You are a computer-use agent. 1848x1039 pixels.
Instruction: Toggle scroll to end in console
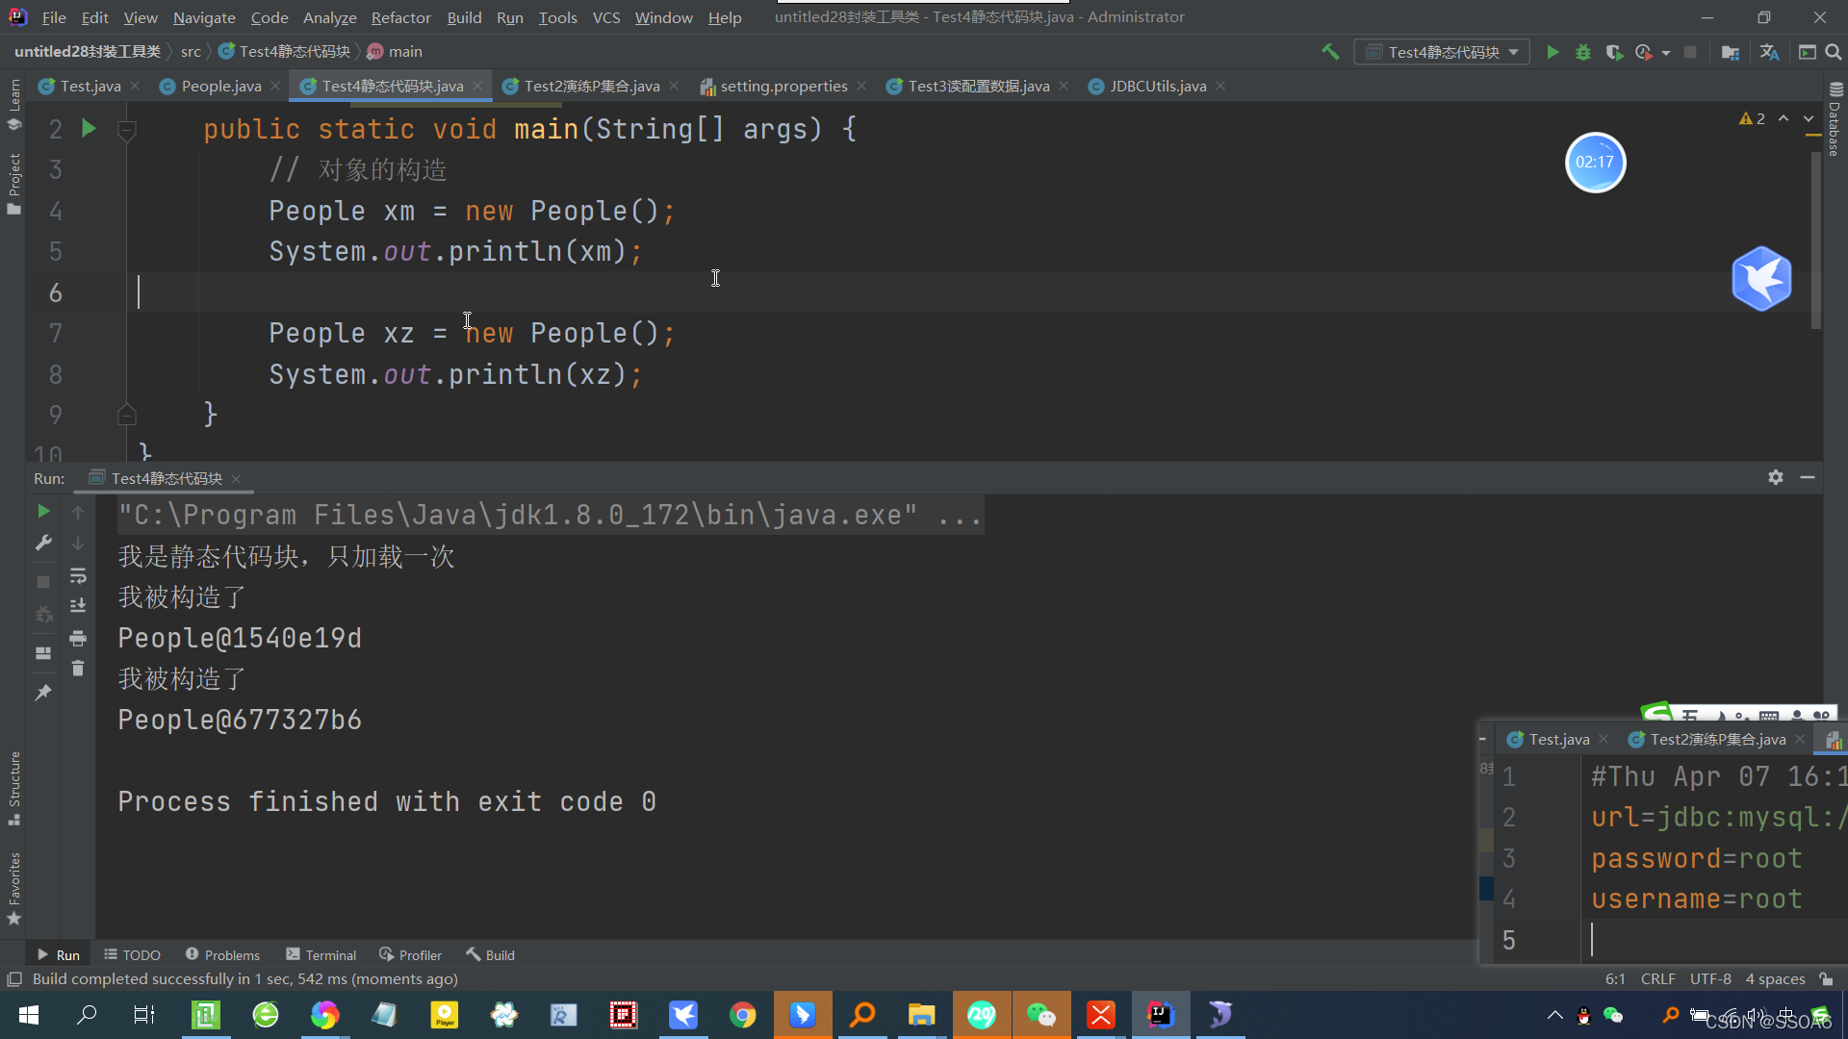(x=78, y=606)
